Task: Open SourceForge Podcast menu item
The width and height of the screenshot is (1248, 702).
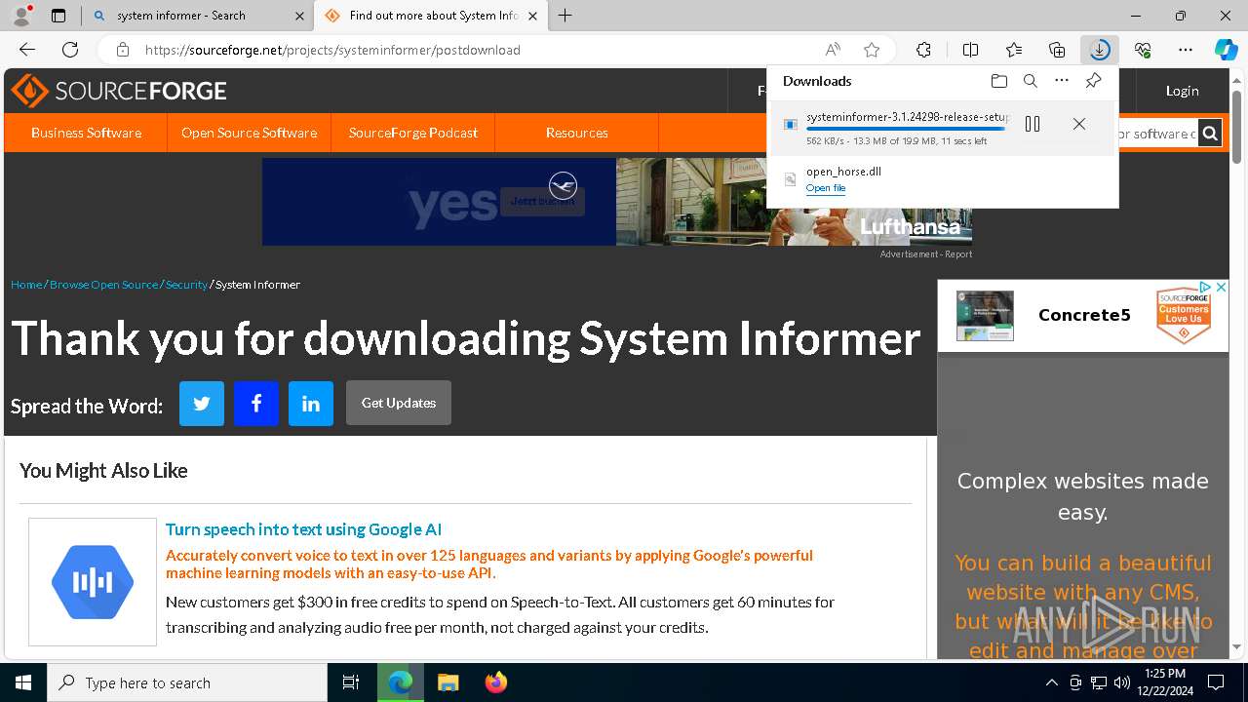Action: (x=413, y=133)
